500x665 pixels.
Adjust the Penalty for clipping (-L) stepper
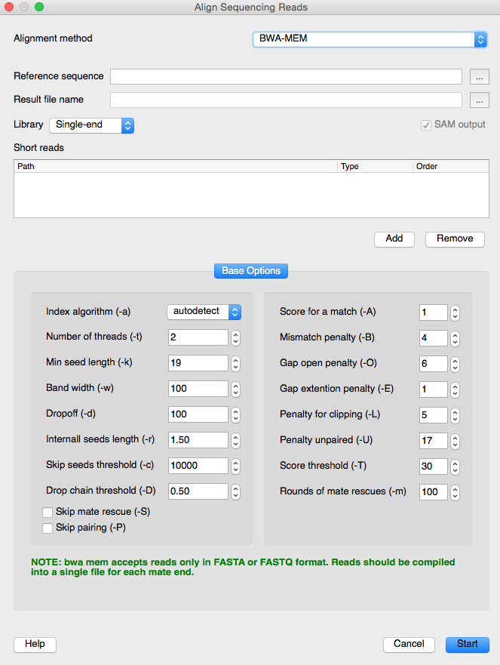tap(455, 416)
